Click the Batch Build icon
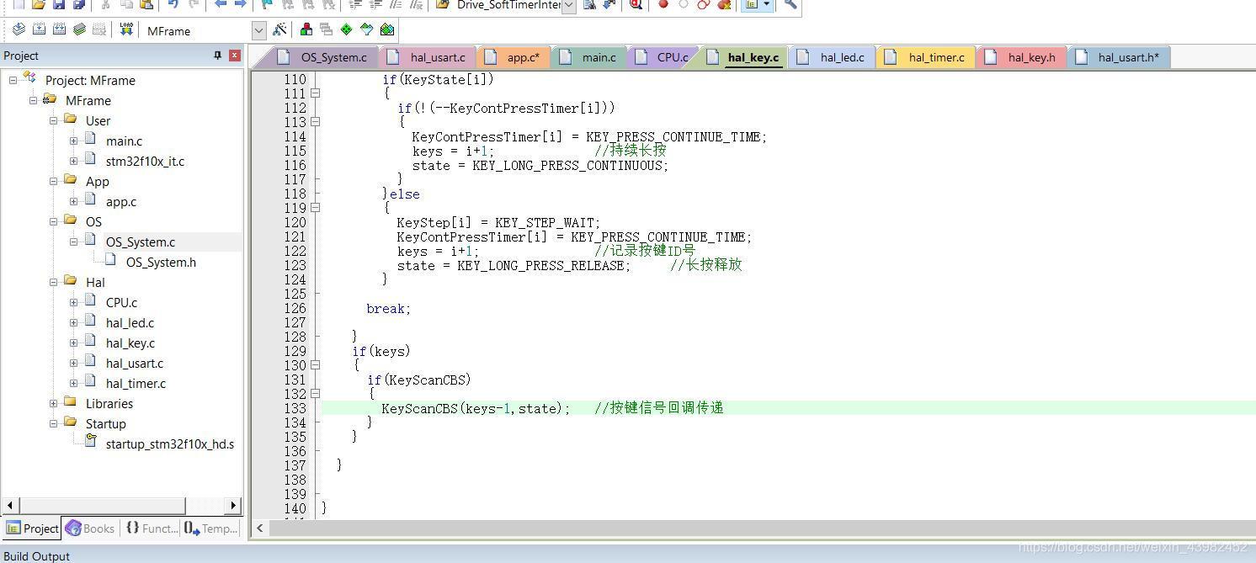The image size is (1256, 563). pyautogui.click(x=79, y=29)
